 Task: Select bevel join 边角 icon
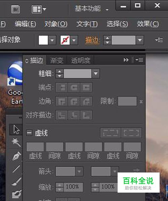point(86,101)
